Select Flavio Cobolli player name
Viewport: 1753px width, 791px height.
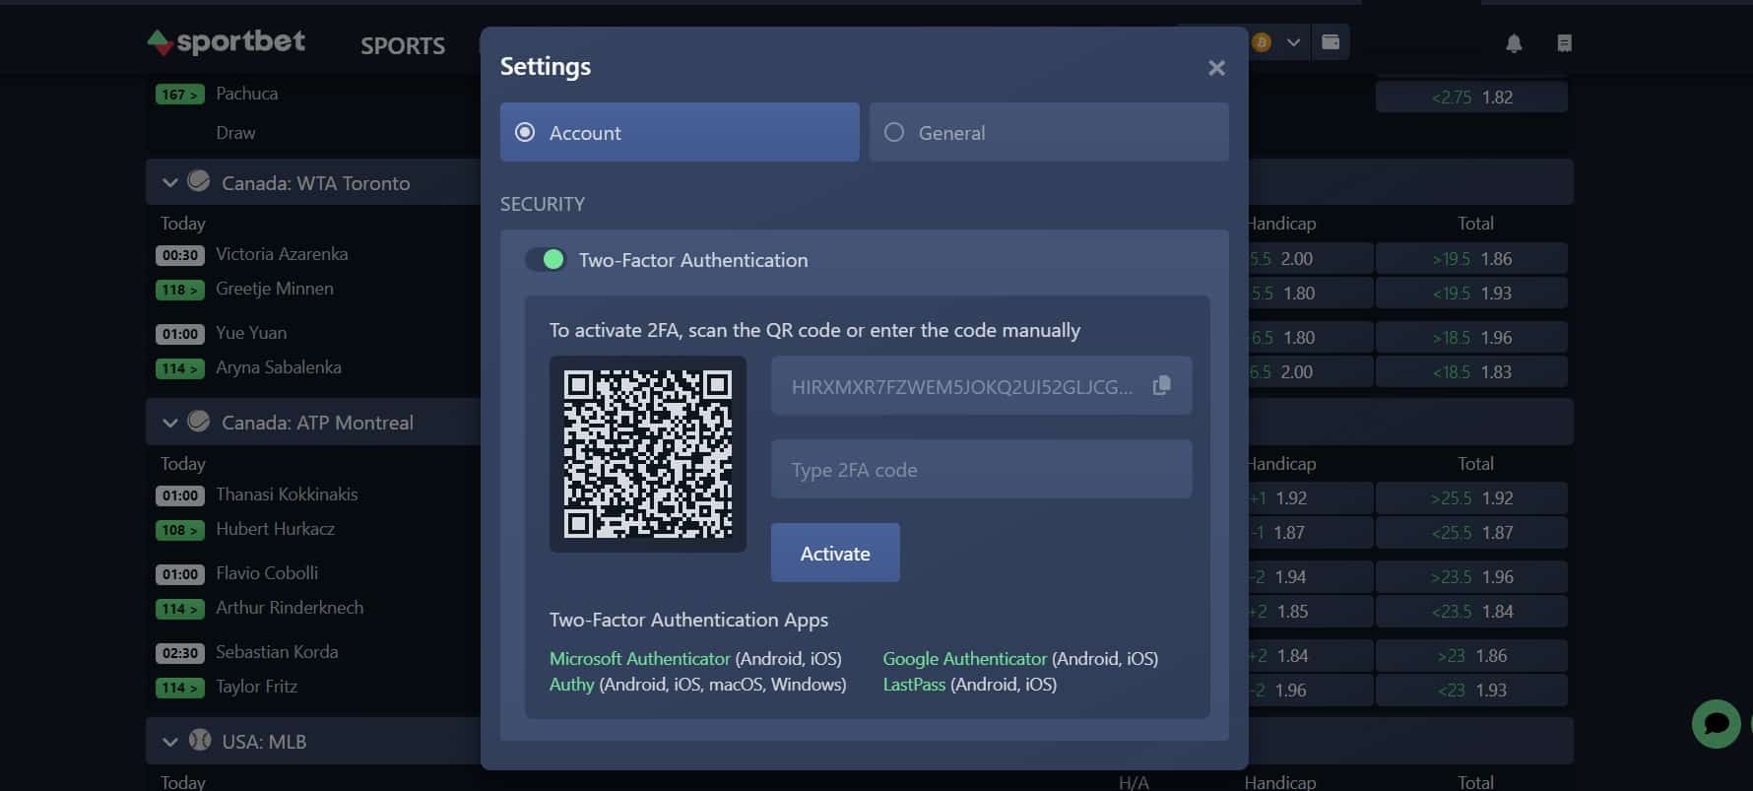click(267, 573)
